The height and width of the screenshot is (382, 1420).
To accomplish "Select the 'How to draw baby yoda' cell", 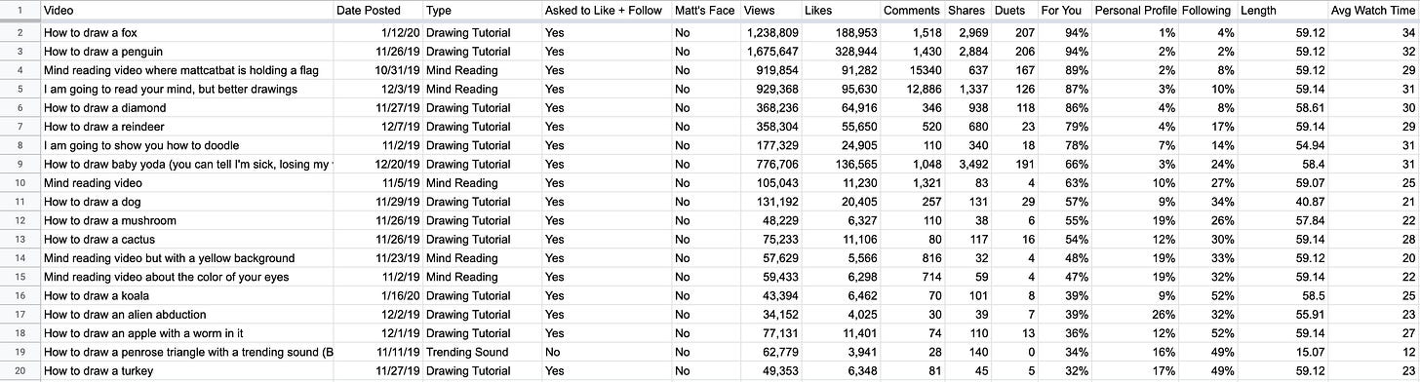I will click(x=186, y=164).
